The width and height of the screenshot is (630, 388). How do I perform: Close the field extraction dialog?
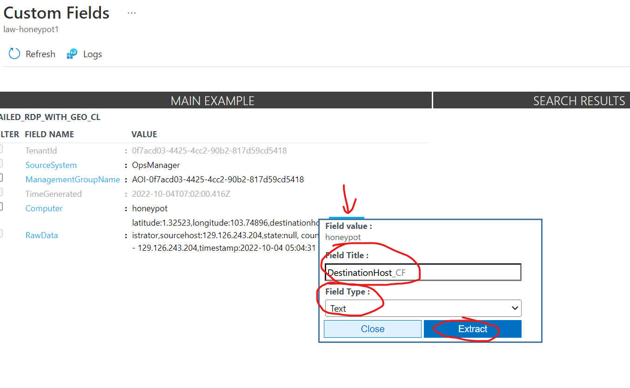tap(372, 328)
